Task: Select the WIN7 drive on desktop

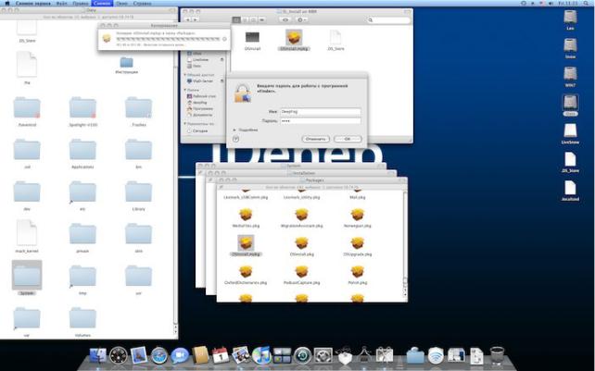Action: coord(570,77)
